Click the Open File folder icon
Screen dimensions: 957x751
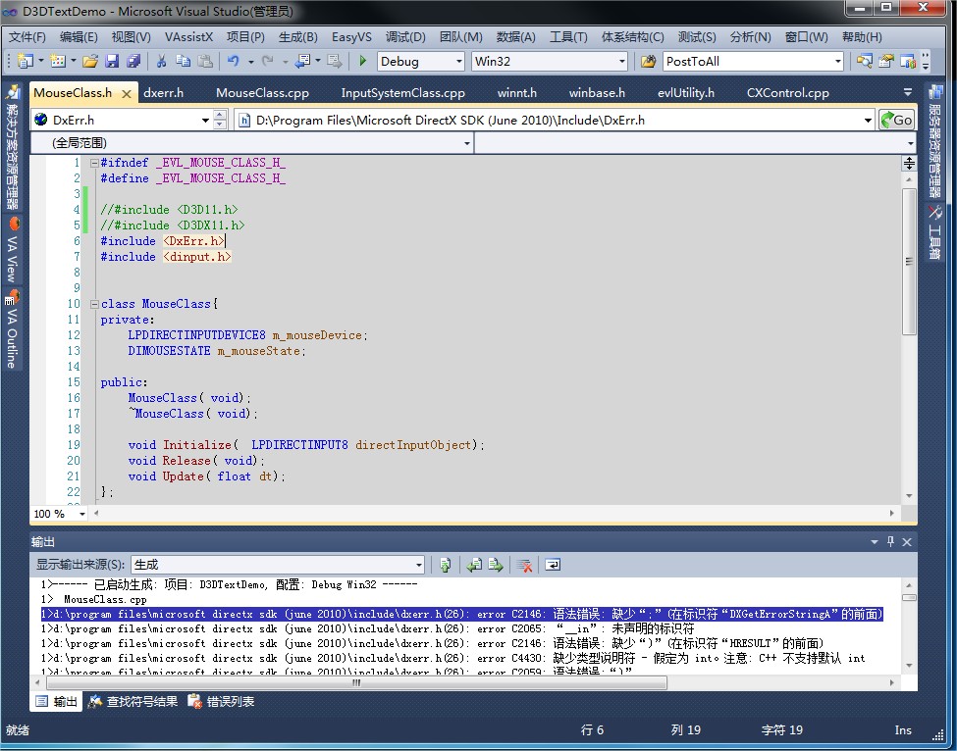tap(90, 61)
